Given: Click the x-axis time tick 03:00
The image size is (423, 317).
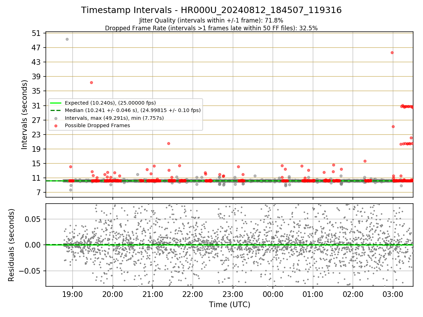Looking at the screenshot, I should [x=393, y=294].
